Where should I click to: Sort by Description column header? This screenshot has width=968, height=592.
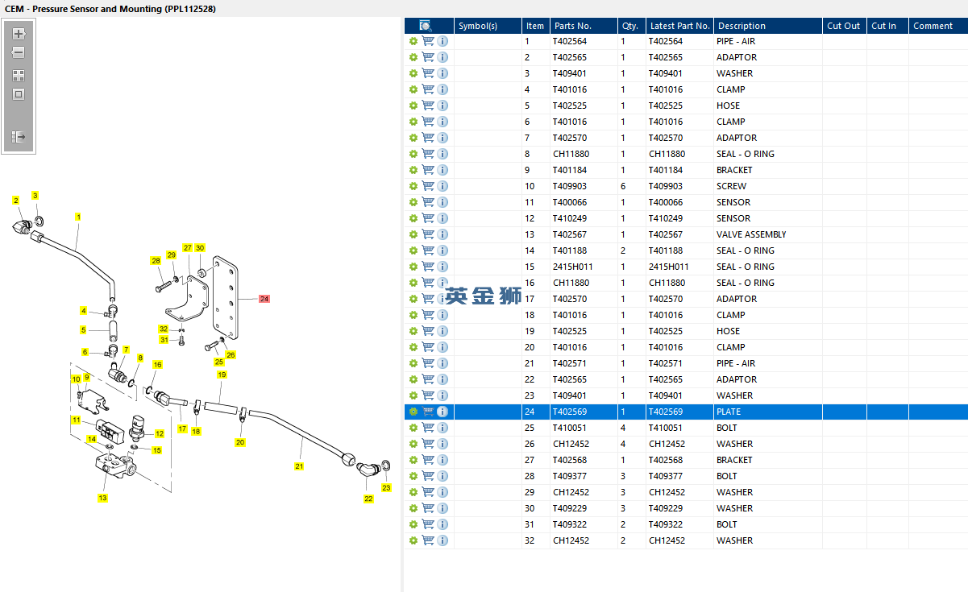coord(742,26)
